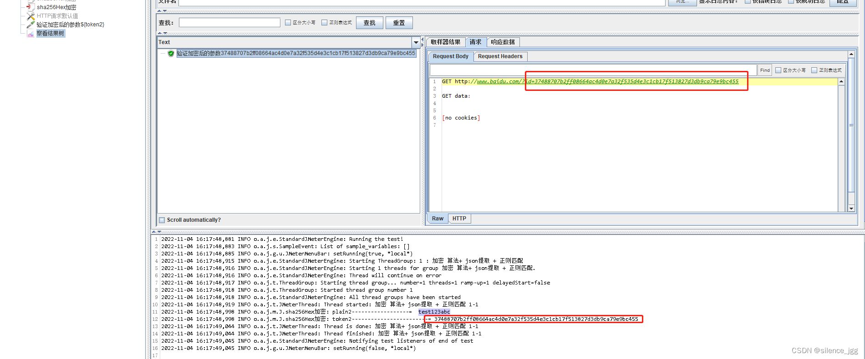Viewport: 865px width, 359px height.
Task: Select 验证加密后的参数${token2} in test plan
Action: [70, 25]
